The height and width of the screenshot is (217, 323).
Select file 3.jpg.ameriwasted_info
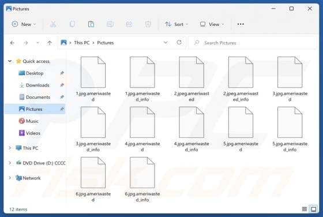93,129
